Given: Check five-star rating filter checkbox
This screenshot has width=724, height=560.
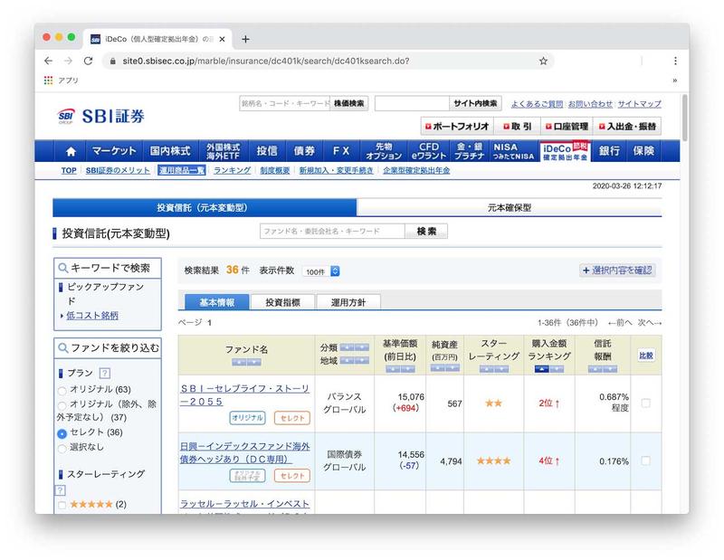Looking at the screenshot, I should tap(62, 505).
